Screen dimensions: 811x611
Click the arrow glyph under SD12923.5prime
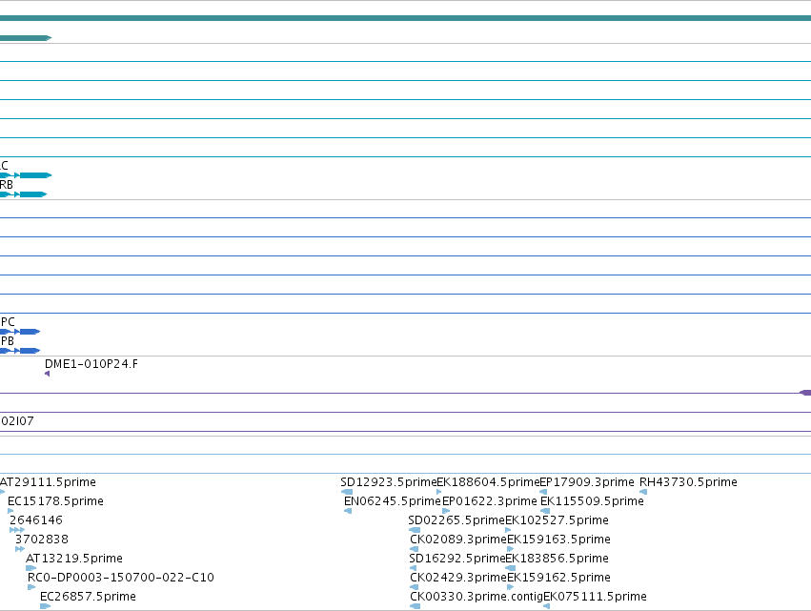[347, 492]
